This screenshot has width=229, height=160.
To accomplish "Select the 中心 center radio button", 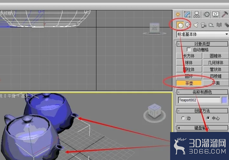I will 208,118.
